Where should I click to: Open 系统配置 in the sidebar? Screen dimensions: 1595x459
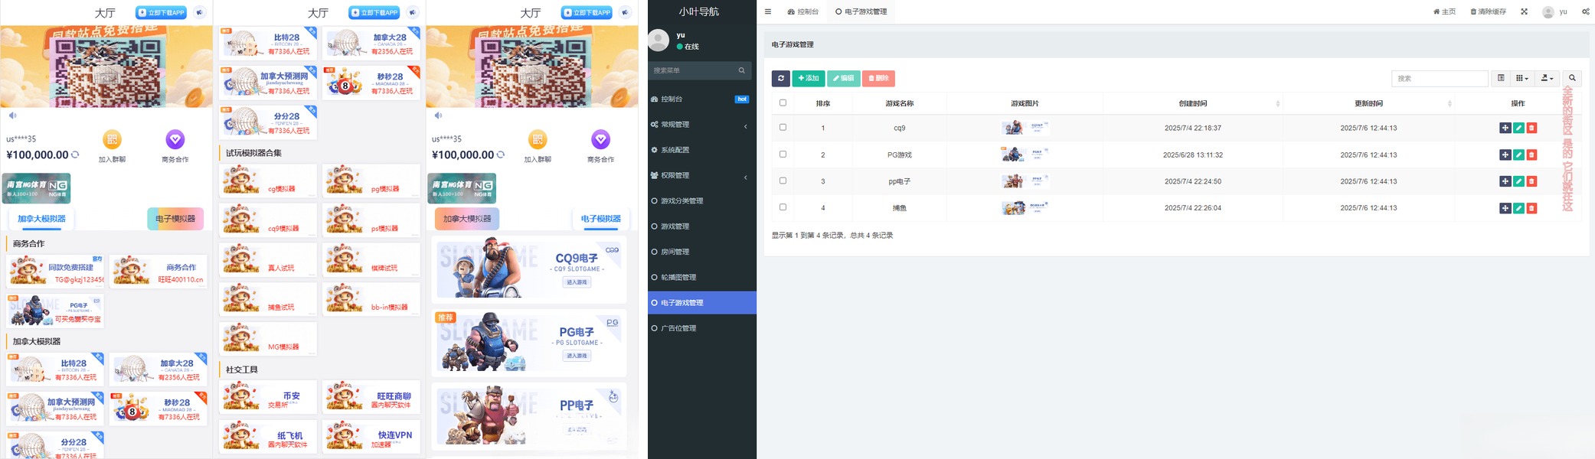pyautogui.click(x=701, y=150)
